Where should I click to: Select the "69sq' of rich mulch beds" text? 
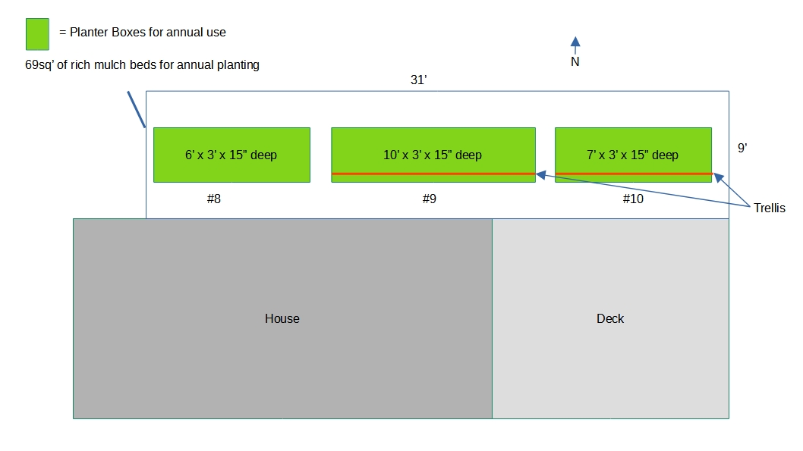(143, 65)
